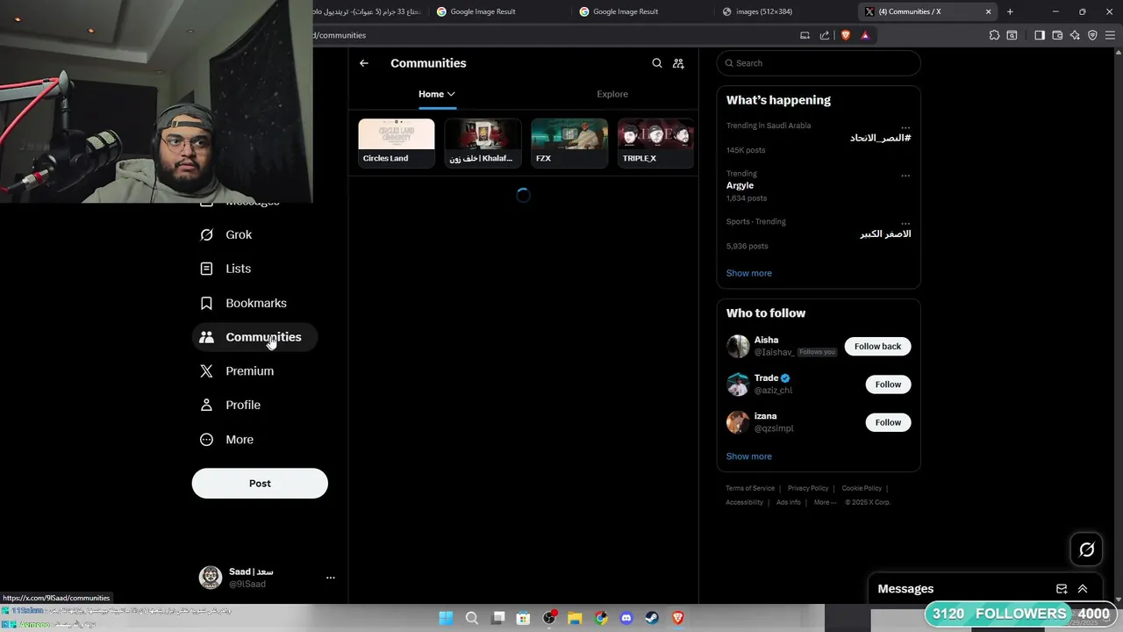This screenshot has width=1123, height=632.
Task: Open the Circles Land community card
Action: (397, 142)
